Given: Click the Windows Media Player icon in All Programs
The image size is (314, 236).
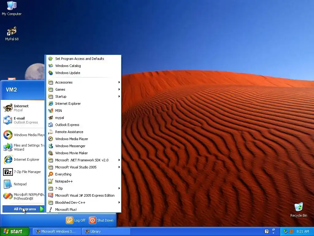Looking at the screenshot, I should point(51,139).
